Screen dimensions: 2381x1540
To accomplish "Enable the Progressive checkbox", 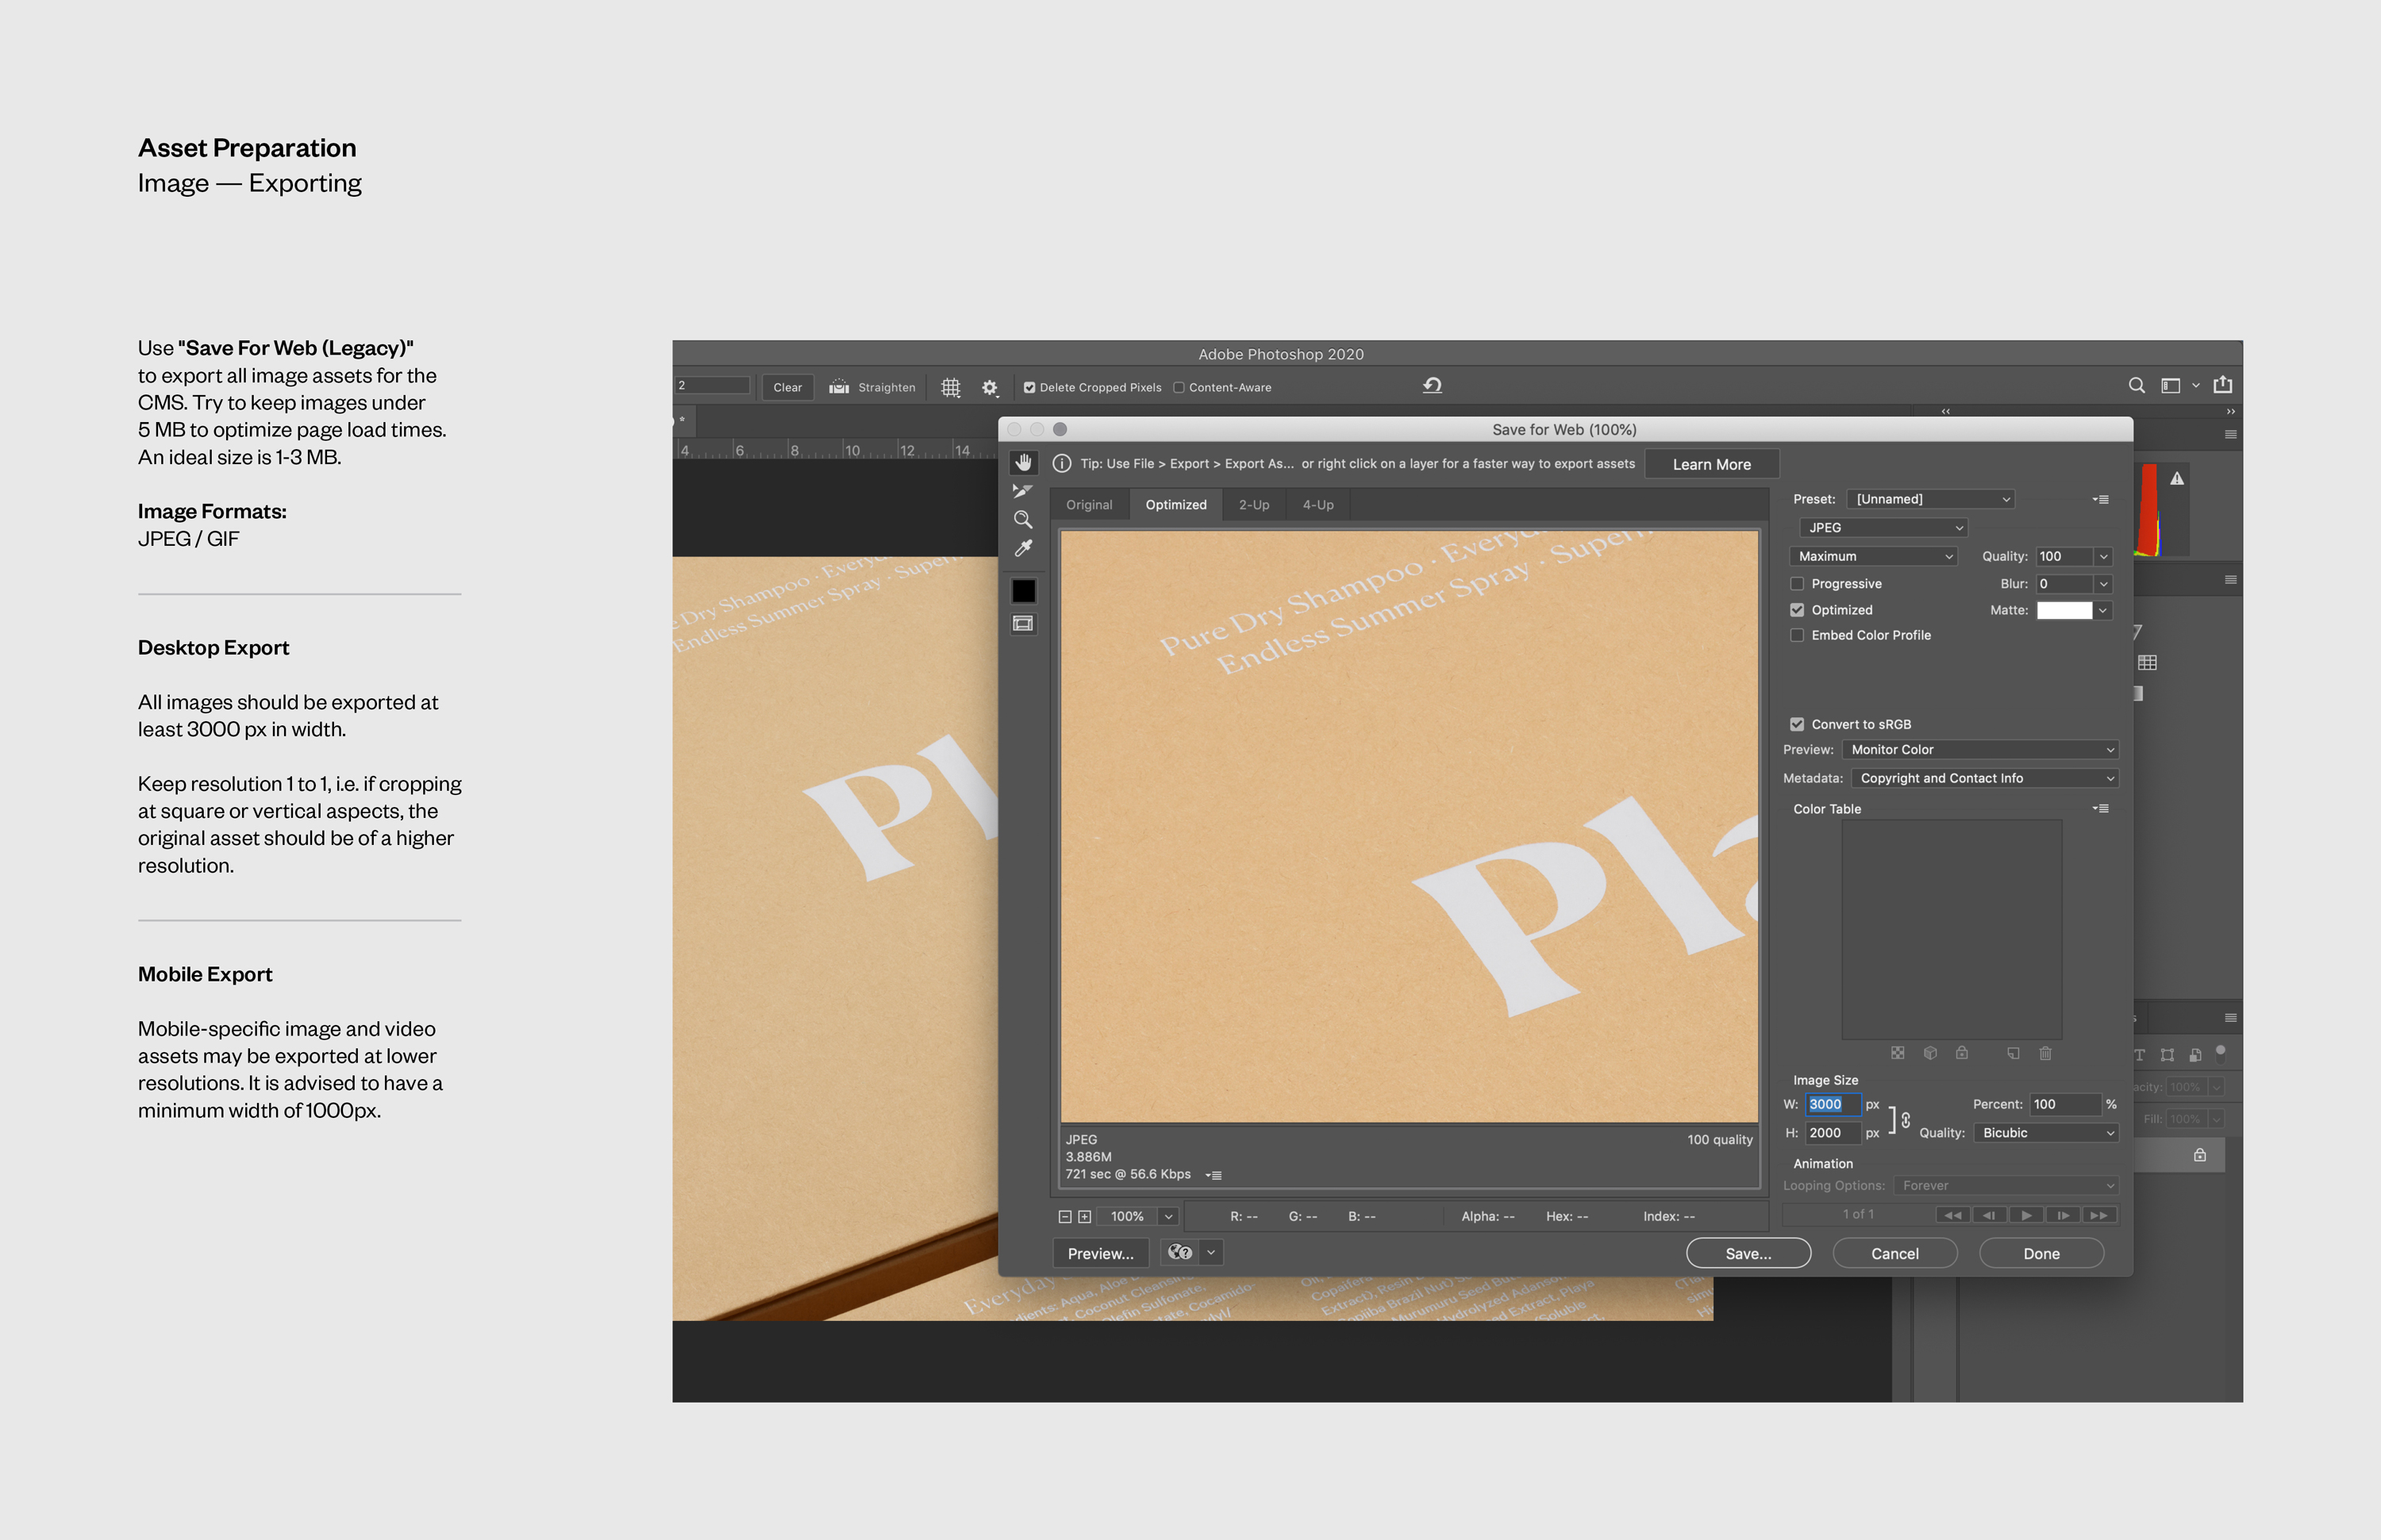I will (x=1797, y=584).
